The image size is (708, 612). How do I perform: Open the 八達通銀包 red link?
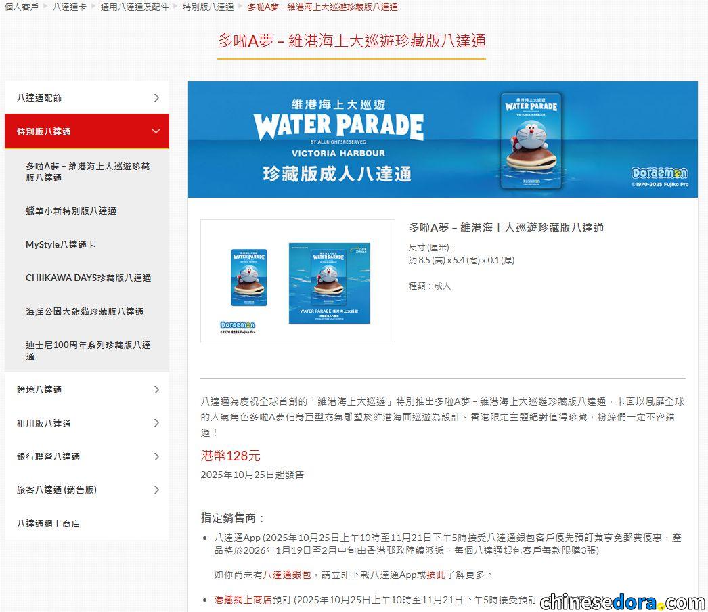click(287, 575)
